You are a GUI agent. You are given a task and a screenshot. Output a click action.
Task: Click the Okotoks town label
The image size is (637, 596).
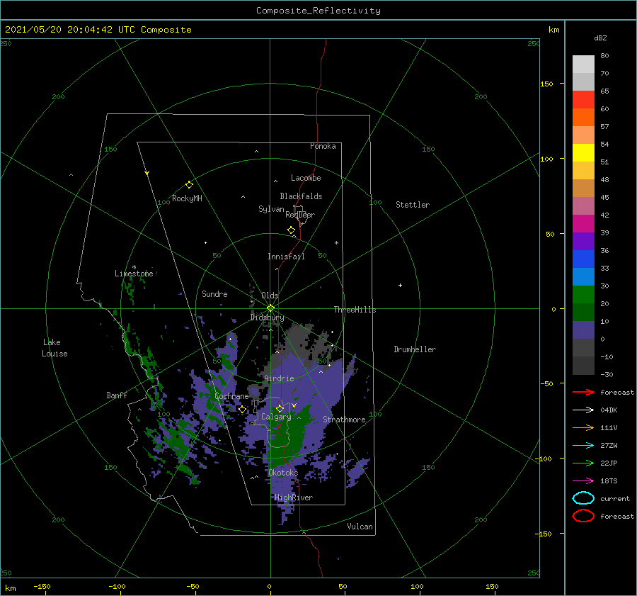(283, 473)
